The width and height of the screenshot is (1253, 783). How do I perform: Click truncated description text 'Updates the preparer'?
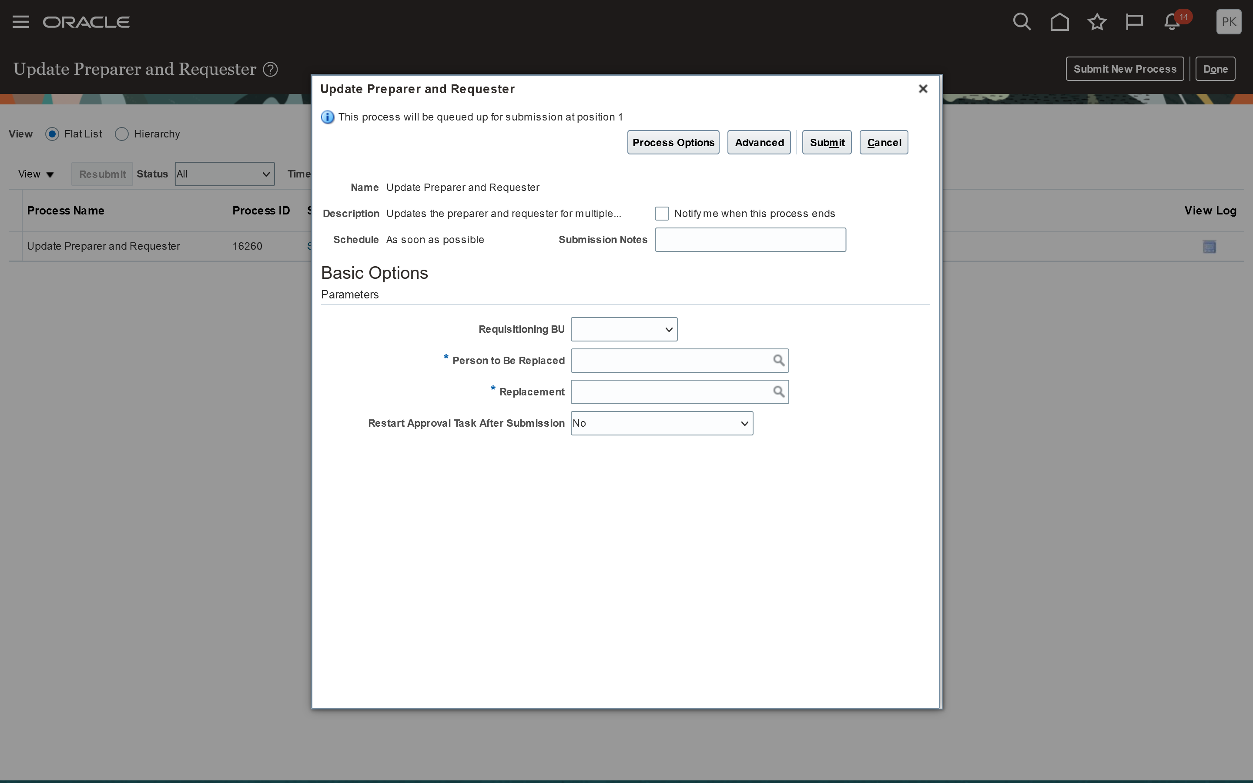pyautogui.click(x=503, y=213)
